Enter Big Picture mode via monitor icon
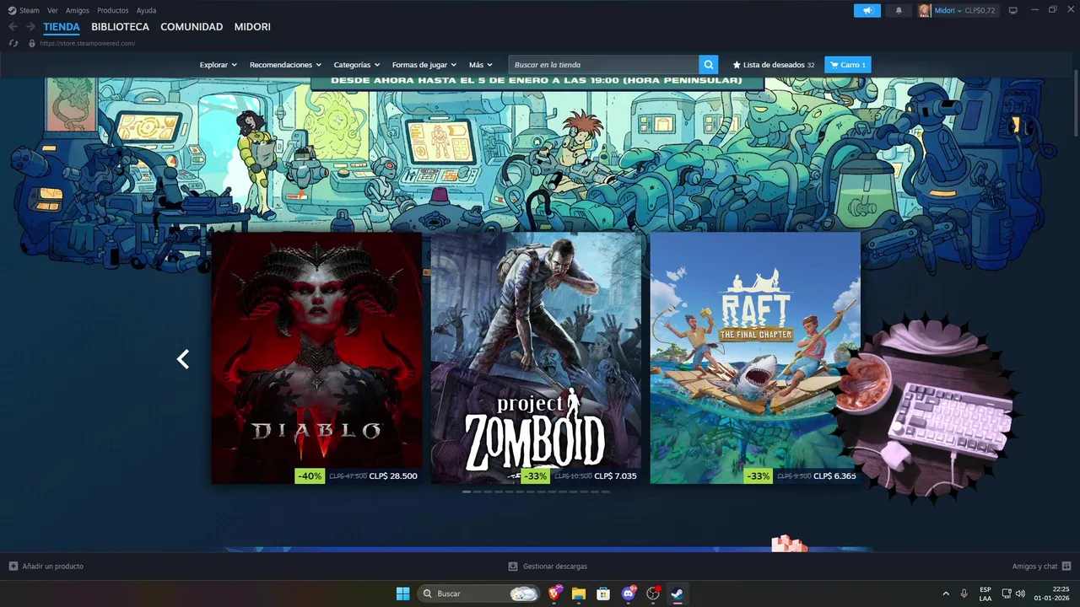This screenshot has height=607, width=1080. tap(1013, 10)
